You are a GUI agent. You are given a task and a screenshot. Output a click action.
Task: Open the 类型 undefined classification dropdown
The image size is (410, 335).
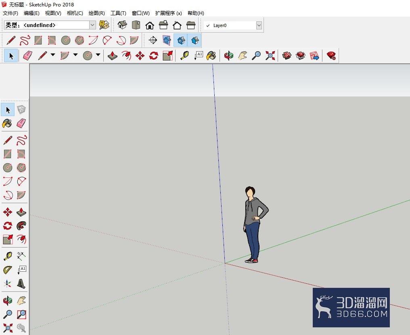coord(92,25)
